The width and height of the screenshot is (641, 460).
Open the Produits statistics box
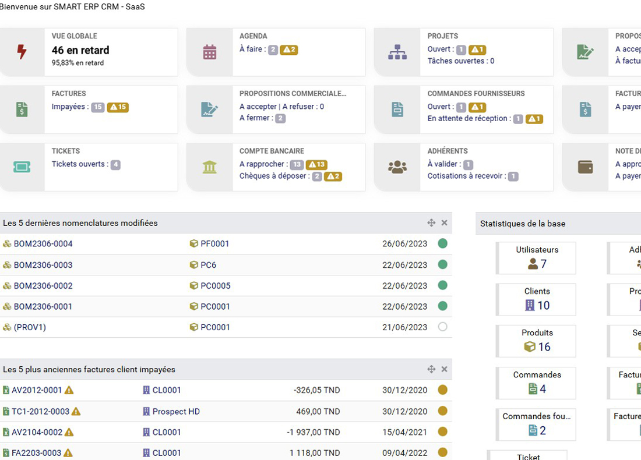click(536, 341)
